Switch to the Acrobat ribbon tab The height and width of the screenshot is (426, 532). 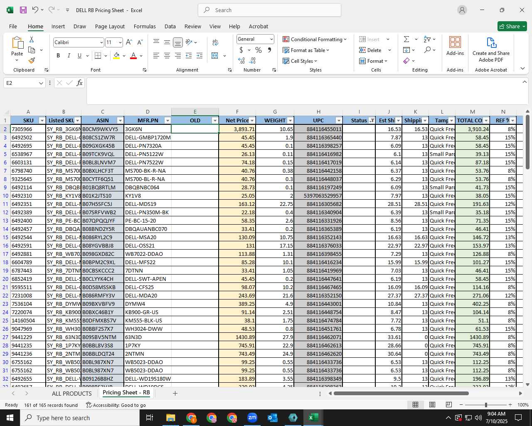click(x=259, y=26)
